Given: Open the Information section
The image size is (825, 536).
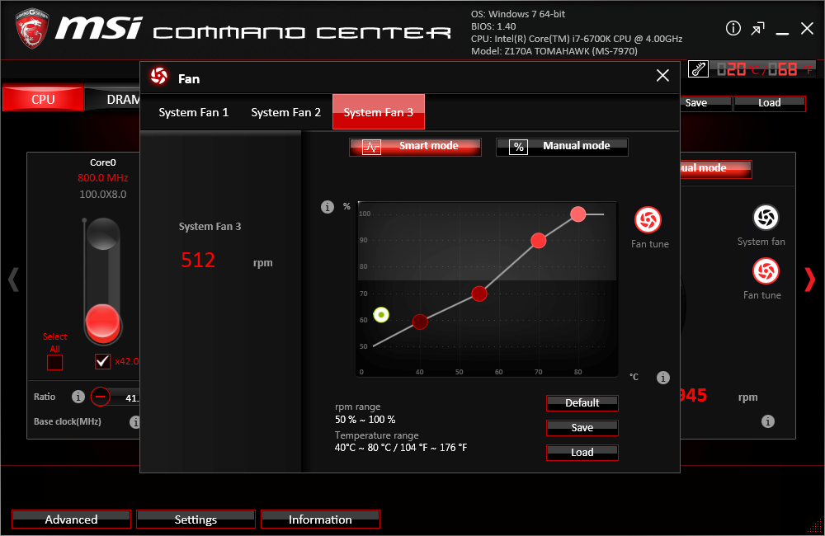Looking at the screenshot, I should (x=320, y=520).
